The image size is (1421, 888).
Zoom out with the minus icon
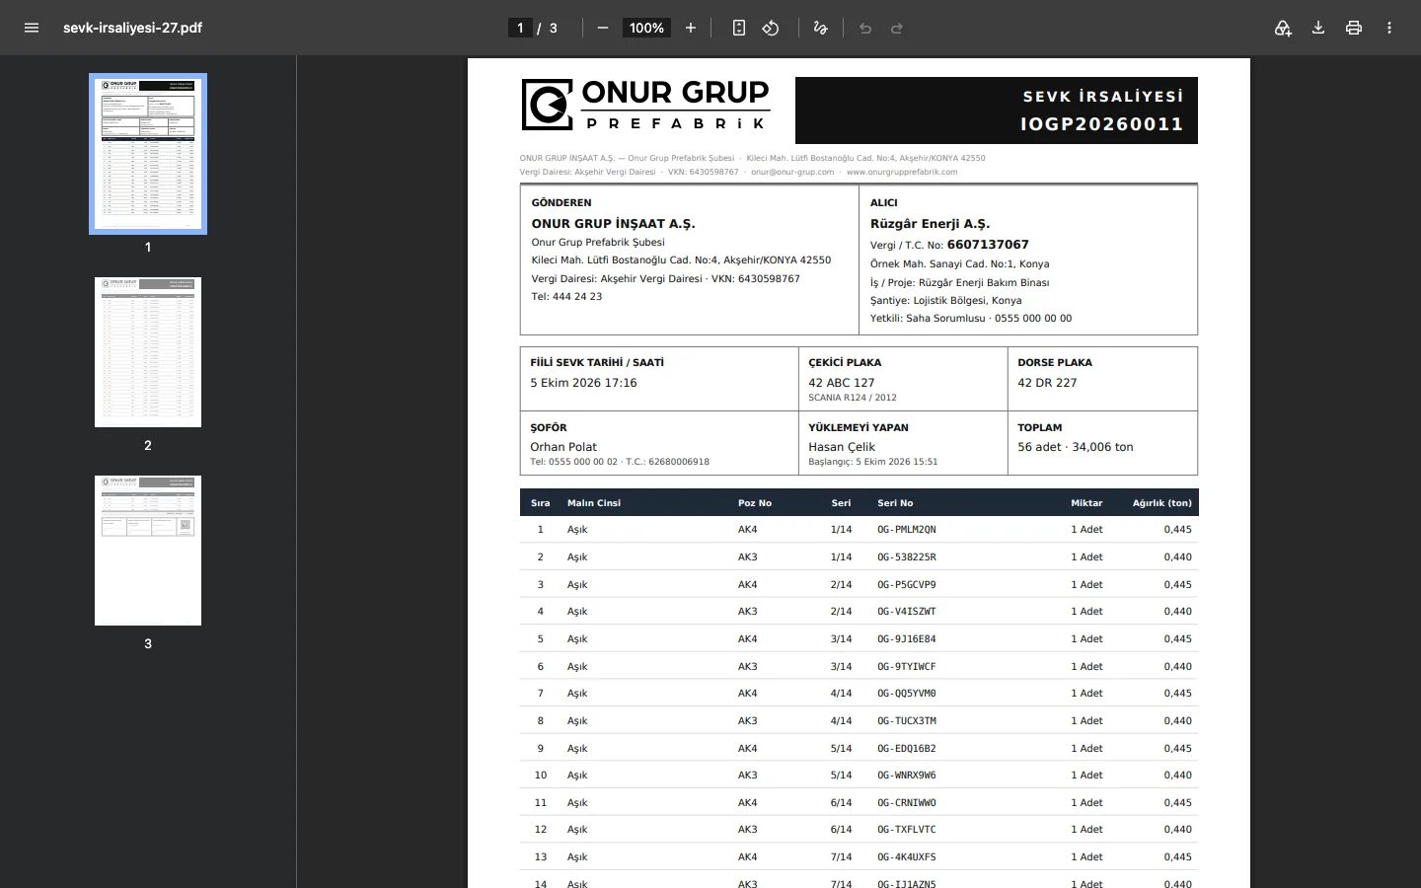pyautogui.click(x=603, y=28)
